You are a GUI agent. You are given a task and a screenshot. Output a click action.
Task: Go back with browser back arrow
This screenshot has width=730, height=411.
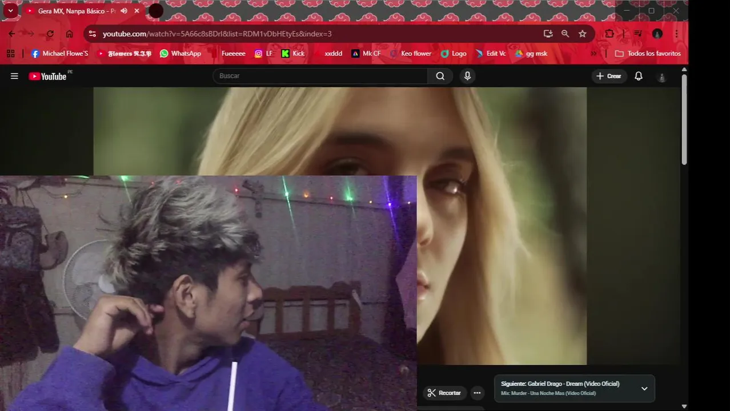pos(12,34)
